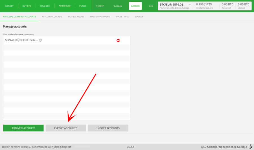Switch to the DAO section
The image size is (254, 150).
pyautogui.click(x=151, y=6)
